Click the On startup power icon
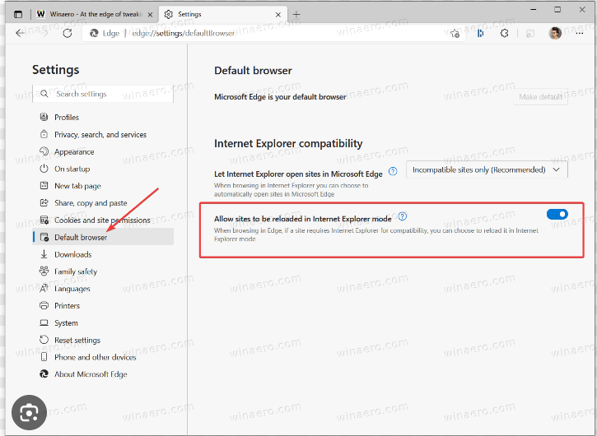The width and height of the screenshot is (597, 436). pos(44,168)
